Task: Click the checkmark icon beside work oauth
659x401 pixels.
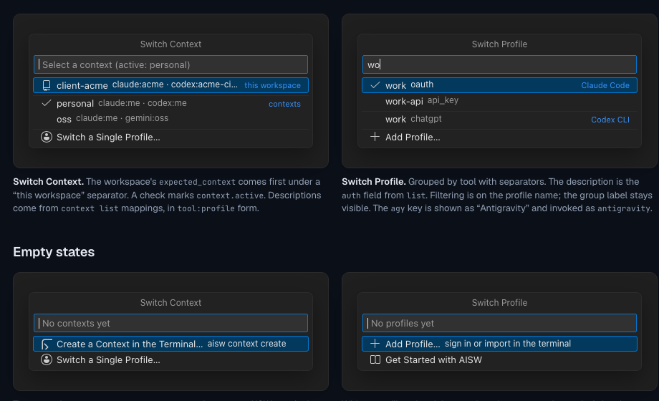Action: point(375,85)
